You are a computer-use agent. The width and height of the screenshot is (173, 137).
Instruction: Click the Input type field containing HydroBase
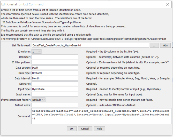tap(55, 89)
